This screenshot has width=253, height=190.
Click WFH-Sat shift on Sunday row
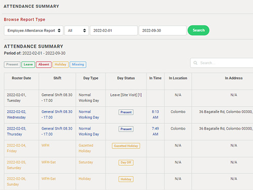pyautogui.click(x=49, y=179)
